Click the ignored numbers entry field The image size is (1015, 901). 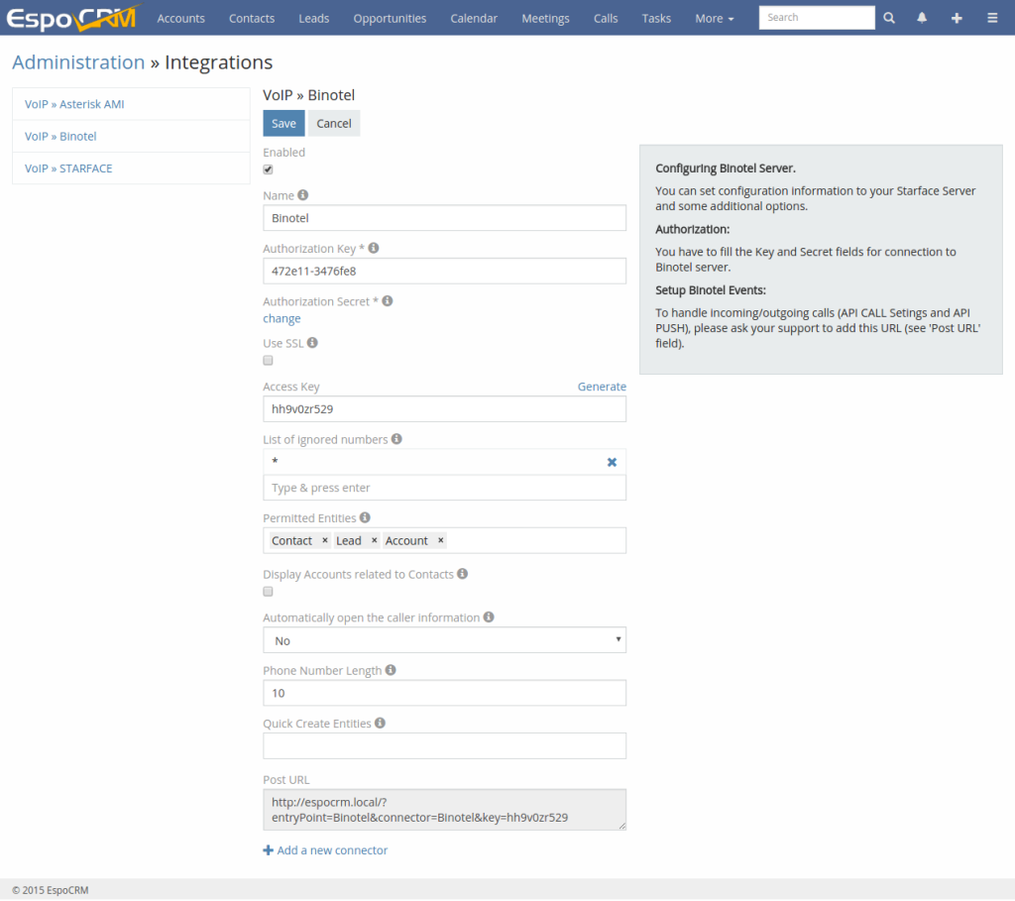point(444,488)
